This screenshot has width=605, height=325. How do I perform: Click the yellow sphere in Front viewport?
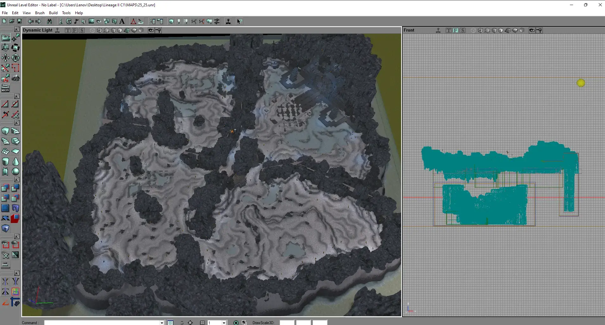581,83
